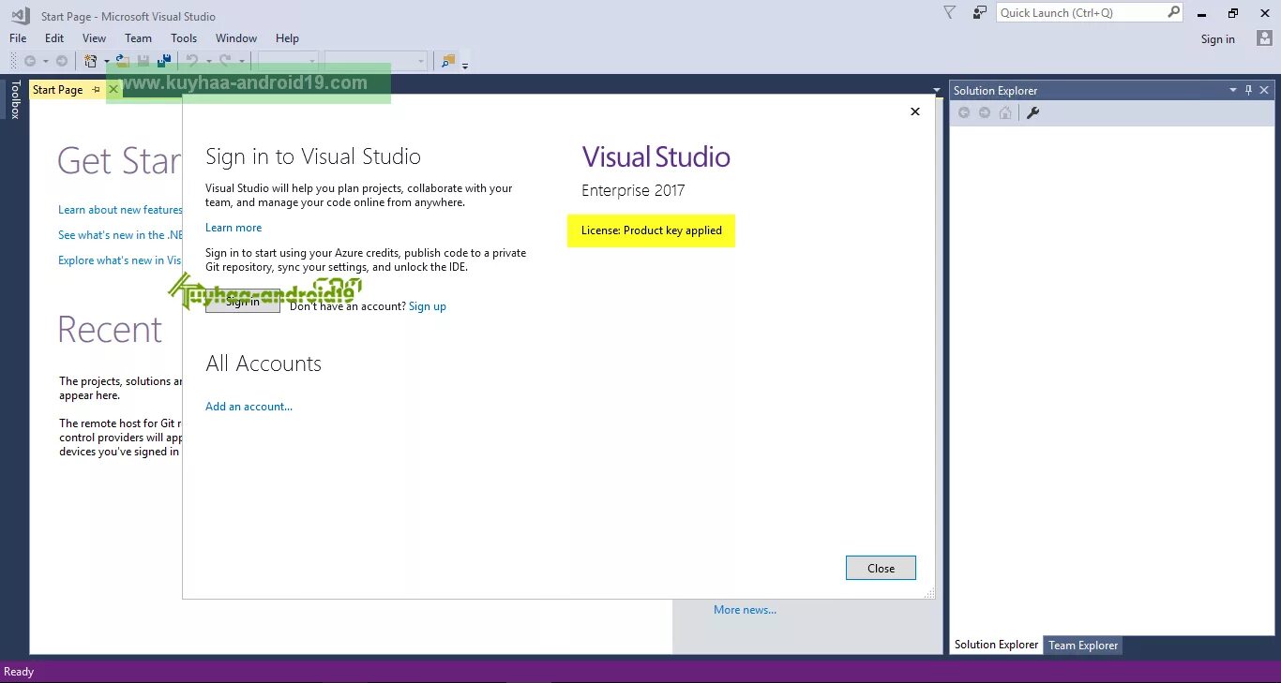This screenshot has width=1281, height=683.
Task: Switch to the Team Explorer tab
Action: pos(1083,645)
